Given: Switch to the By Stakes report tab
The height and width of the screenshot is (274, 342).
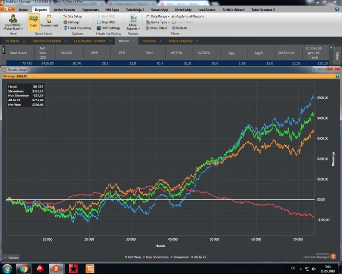Looking at the screenshot, I should (x=12, y=41).
